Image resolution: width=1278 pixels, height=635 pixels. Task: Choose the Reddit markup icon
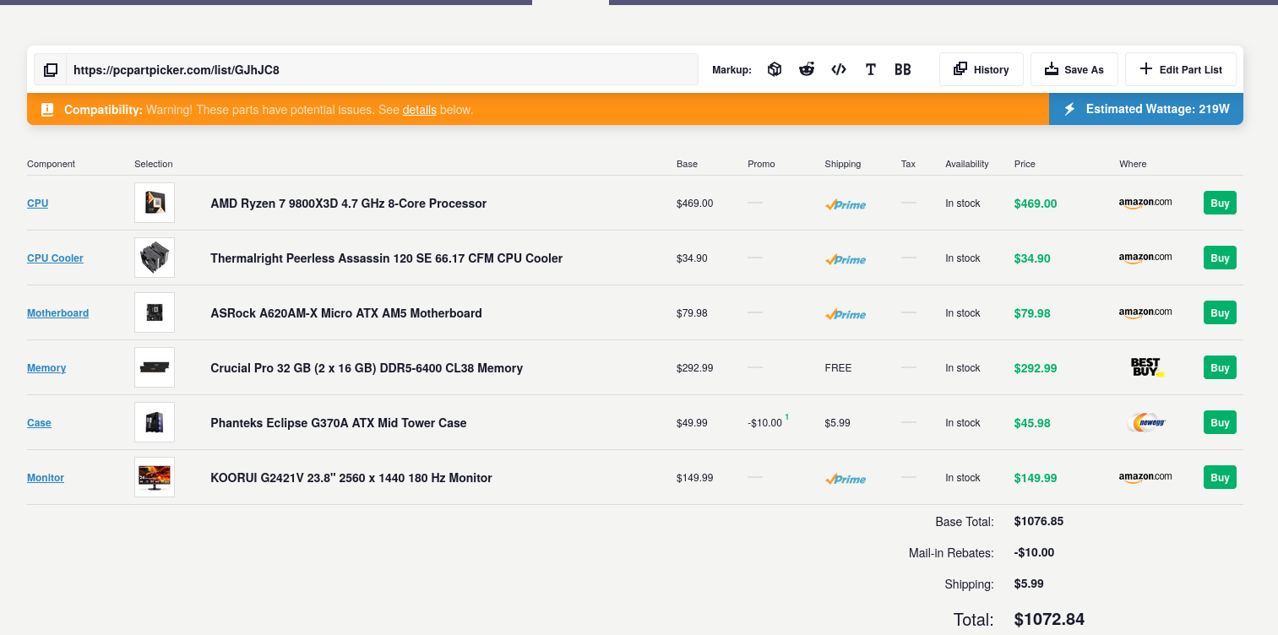coord(807,70)
